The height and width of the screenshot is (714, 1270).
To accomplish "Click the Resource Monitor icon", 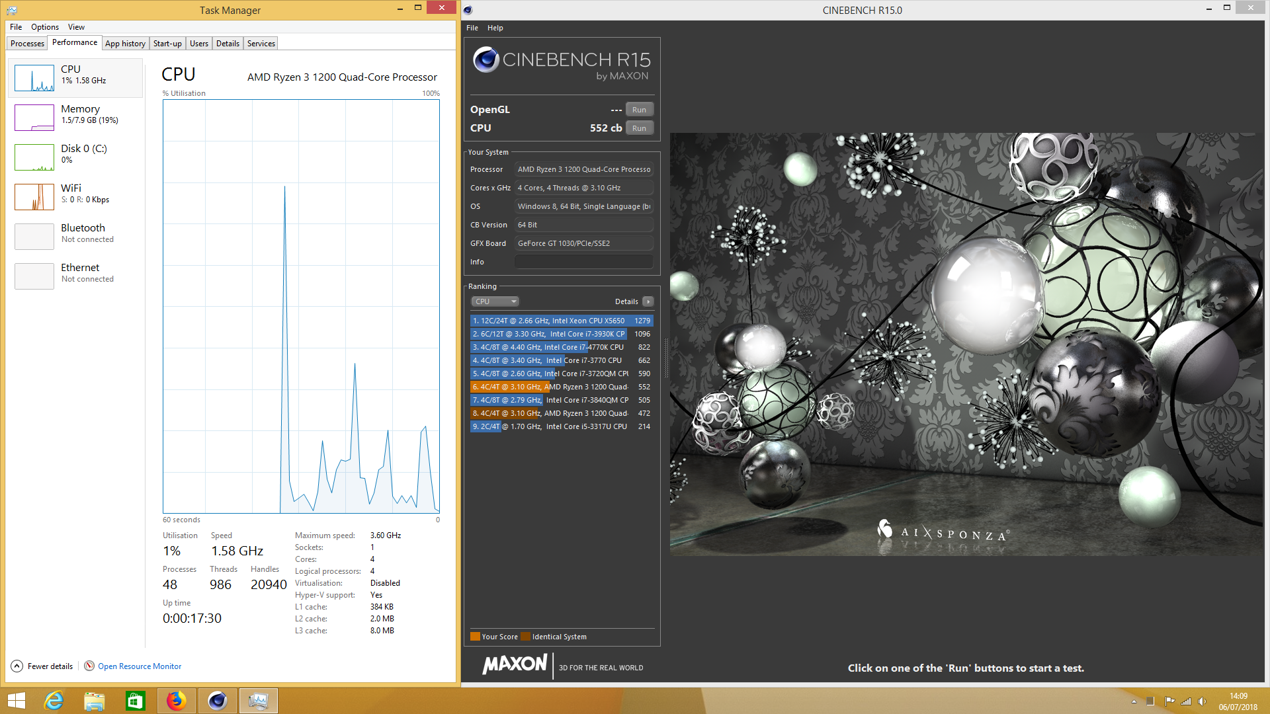I will pyautogui.click(x=89, y=666).
